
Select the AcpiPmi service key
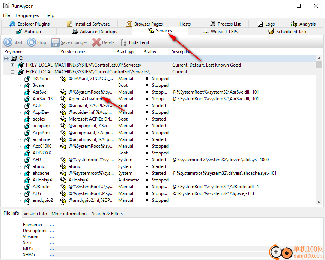41,133
